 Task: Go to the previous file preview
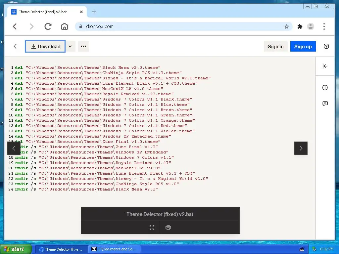14,148
